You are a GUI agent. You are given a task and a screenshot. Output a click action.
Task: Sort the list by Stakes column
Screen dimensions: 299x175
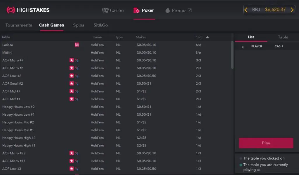141,37
